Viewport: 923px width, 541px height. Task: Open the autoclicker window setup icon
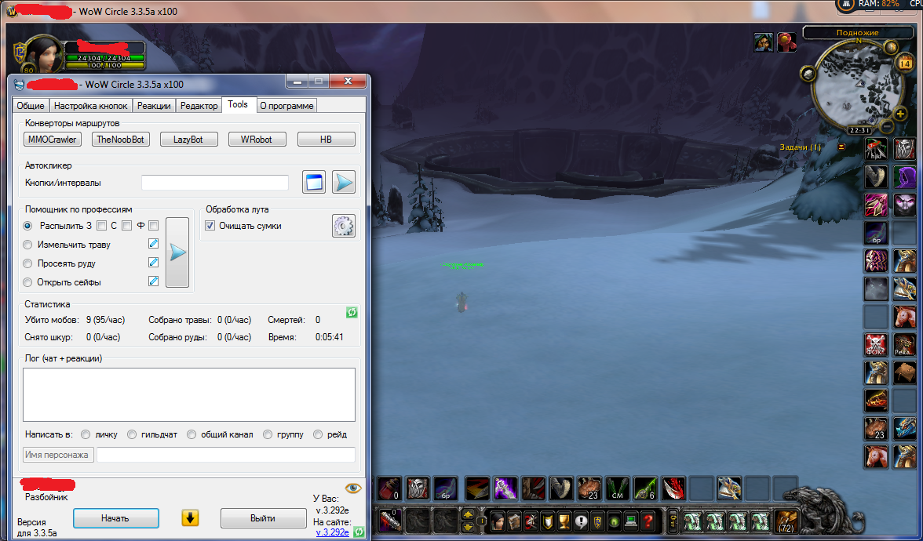click(x=314, y=182)
